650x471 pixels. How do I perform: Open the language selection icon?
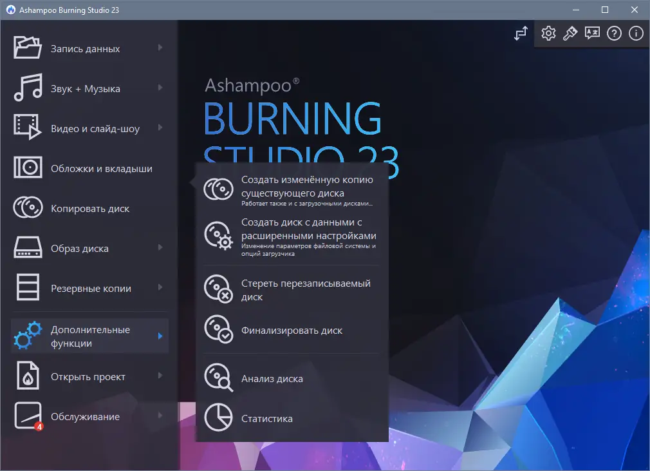click(592, 34)
